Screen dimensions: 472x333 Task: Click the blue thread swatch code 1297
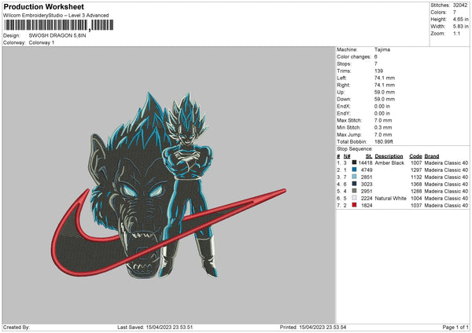point(354,170)
